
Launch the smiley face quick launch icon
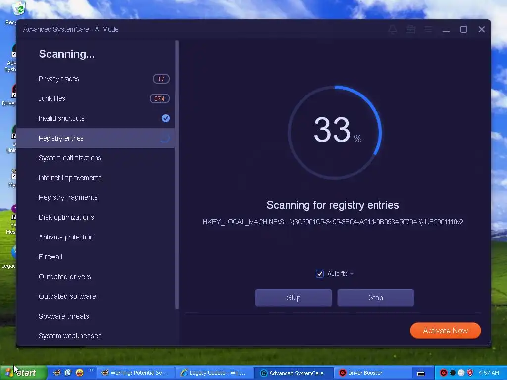point(79,373)
